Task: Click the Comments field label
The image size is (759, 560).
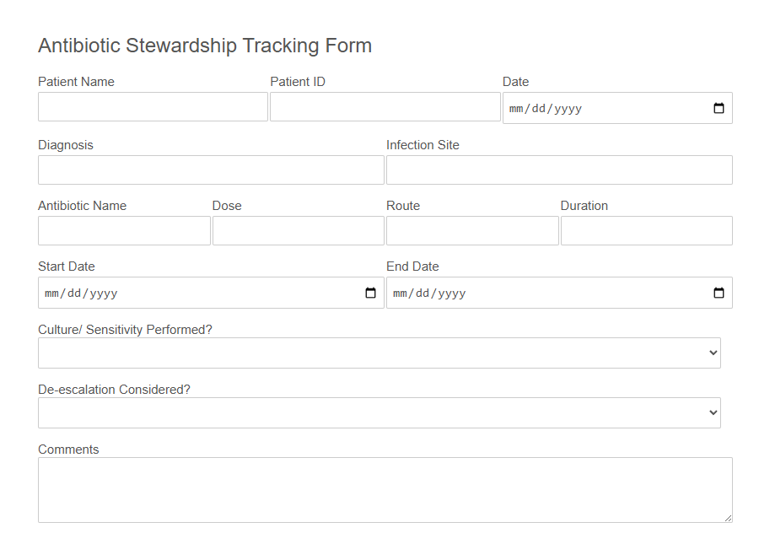Action: pos(68,450)
